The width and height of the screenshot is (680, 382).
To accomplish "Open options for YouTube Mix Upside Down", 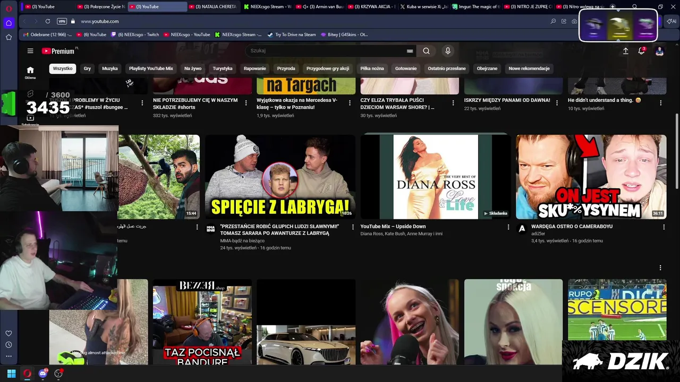I will coord(508,227).
